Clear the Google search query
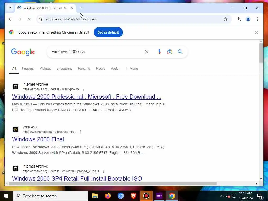268x201 pixels. 147,52
